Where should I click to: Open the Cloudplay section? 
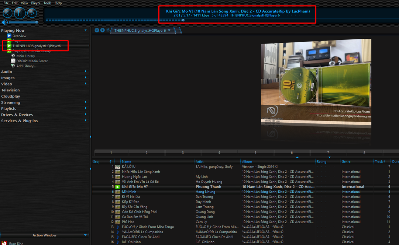[10, 96]
